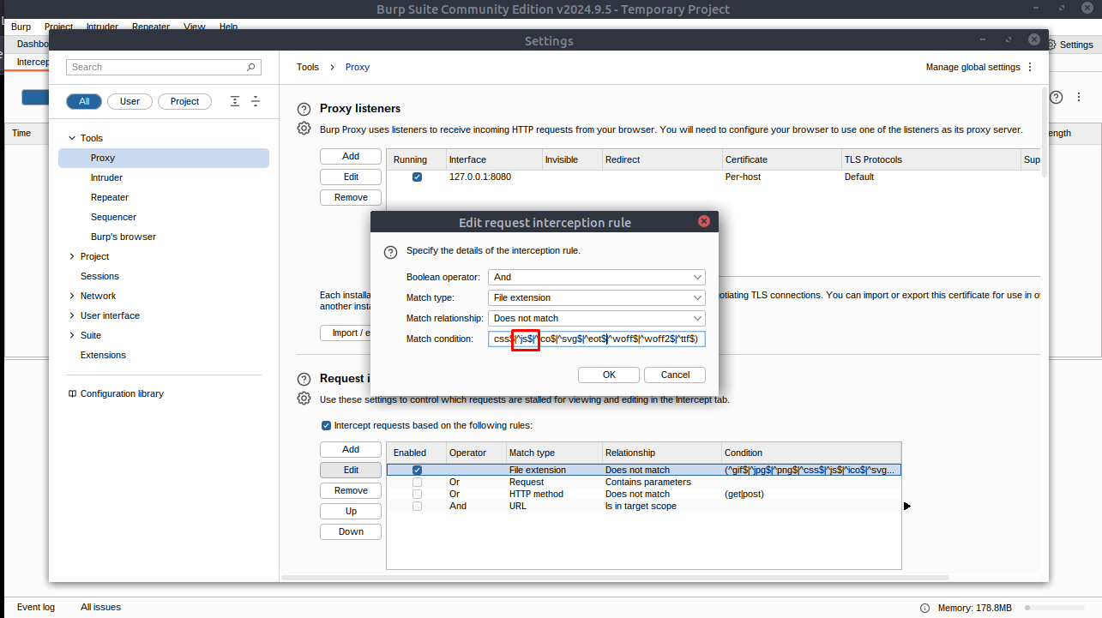Screen dimensions: 1102x618
Task: Open Settings gear in main Burp window
Action: click(x=1051, y=45)
